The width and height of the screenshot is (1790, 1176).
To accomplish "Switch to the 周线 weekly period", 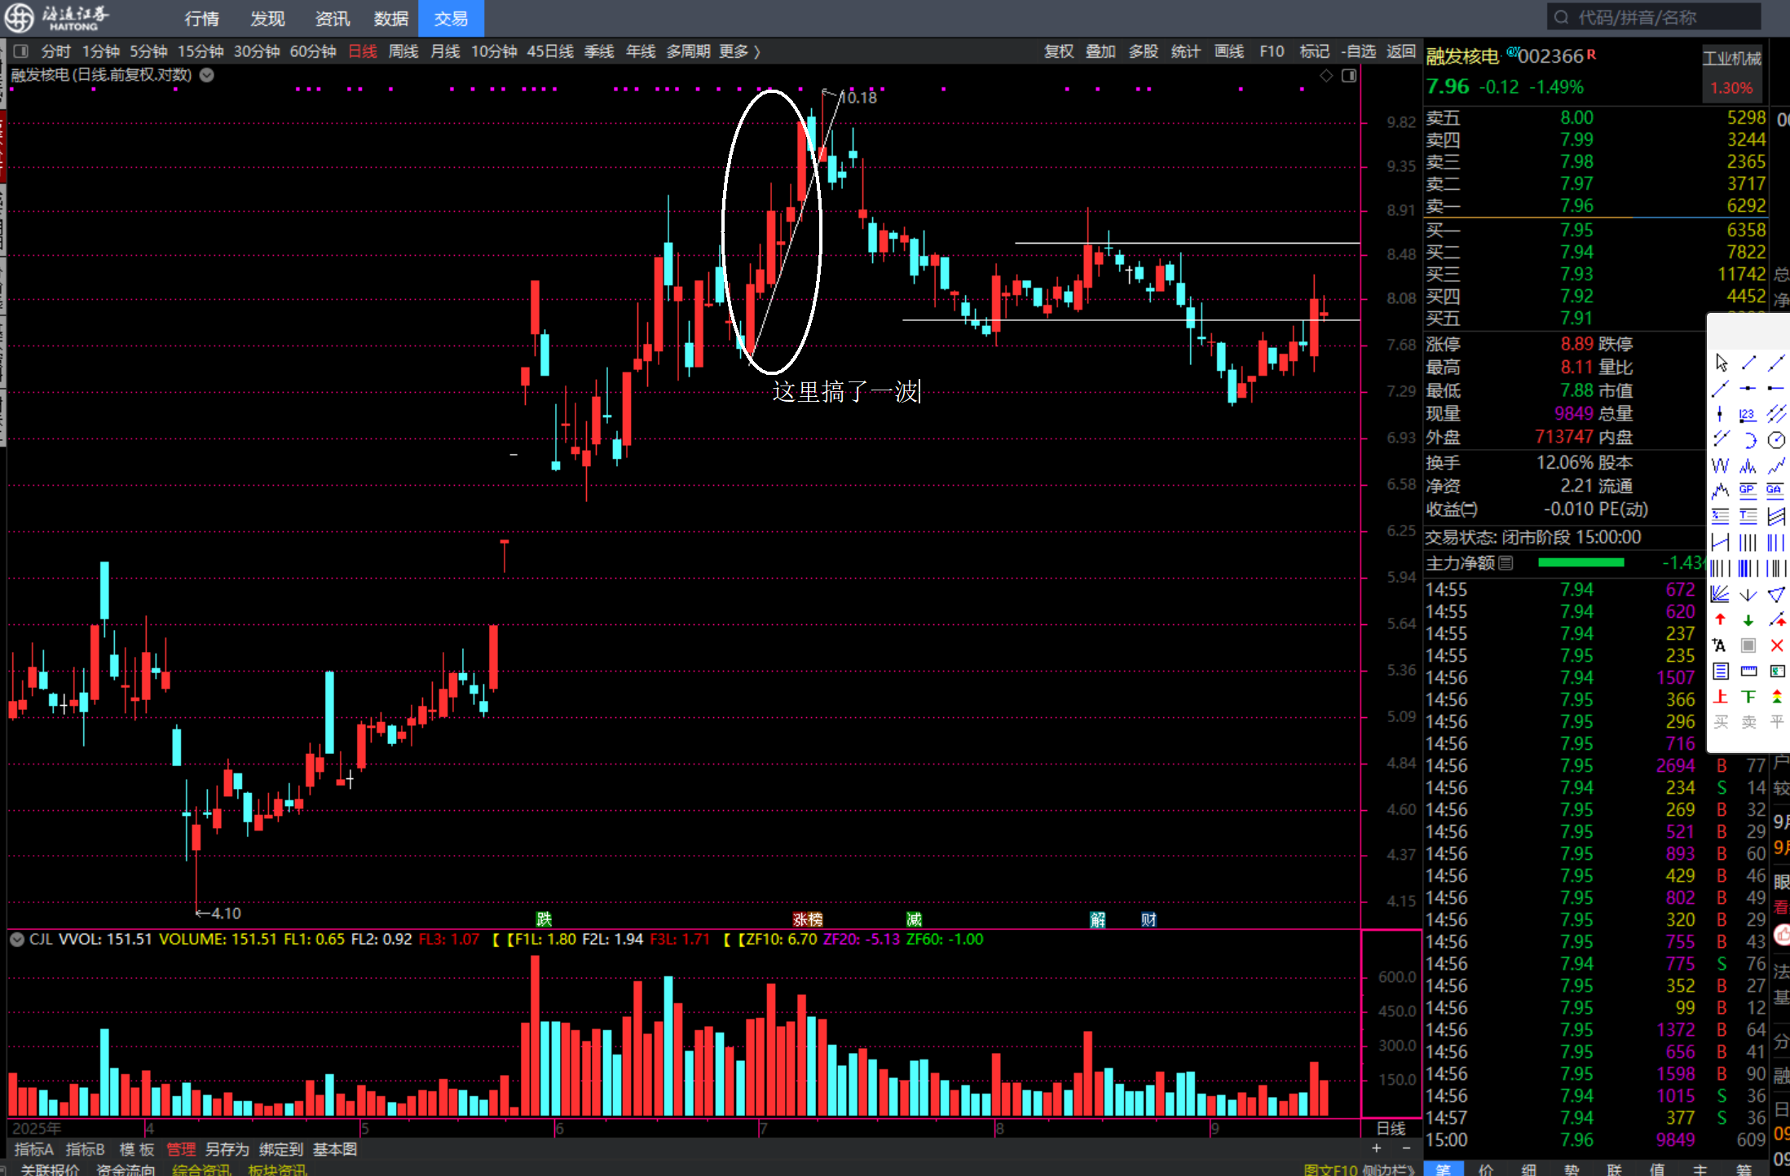I will click(x=403, y=51).
